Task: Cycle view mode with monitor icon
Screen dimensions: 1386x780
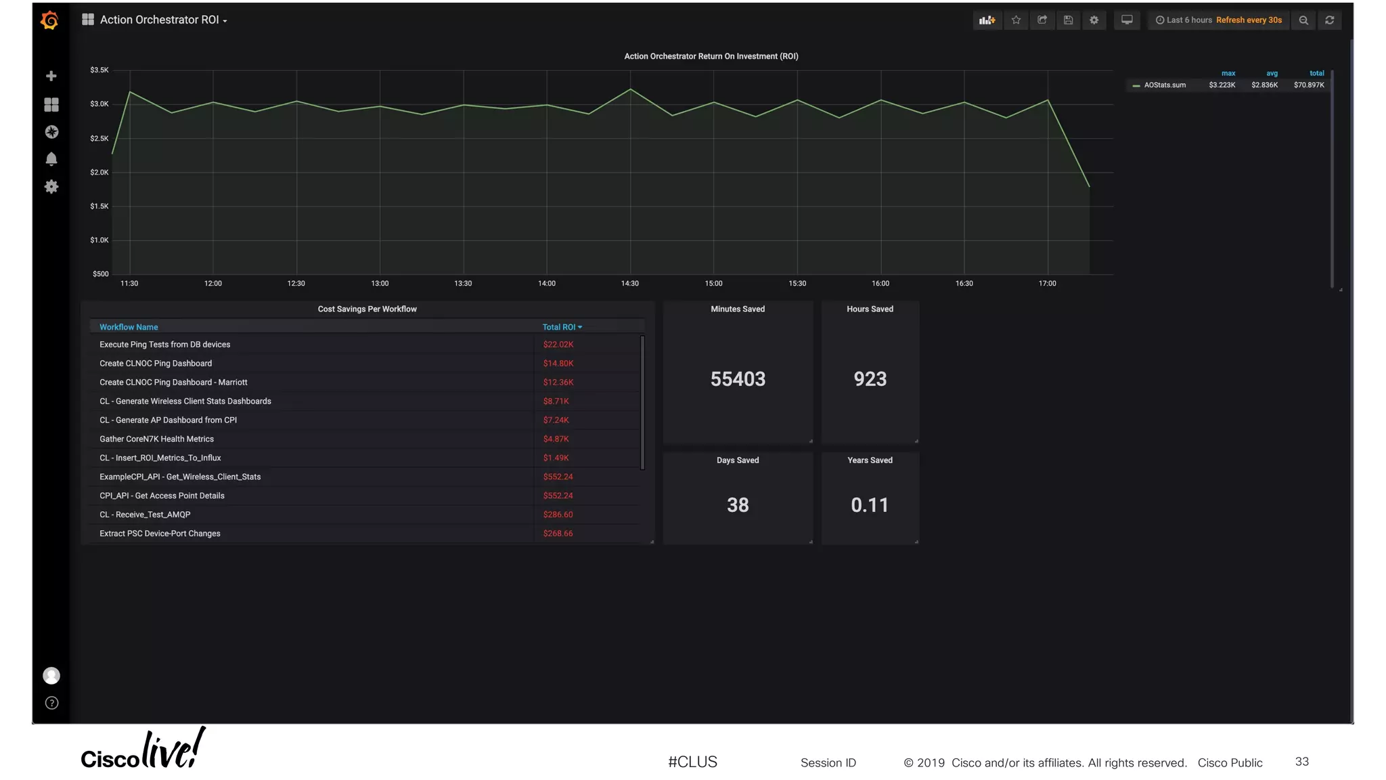Action: [x=1127, y=20]
